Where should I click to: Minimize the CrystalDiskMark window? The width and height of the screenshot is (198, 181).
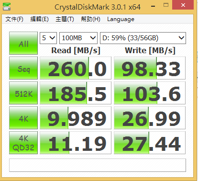(x=153, y=6)
